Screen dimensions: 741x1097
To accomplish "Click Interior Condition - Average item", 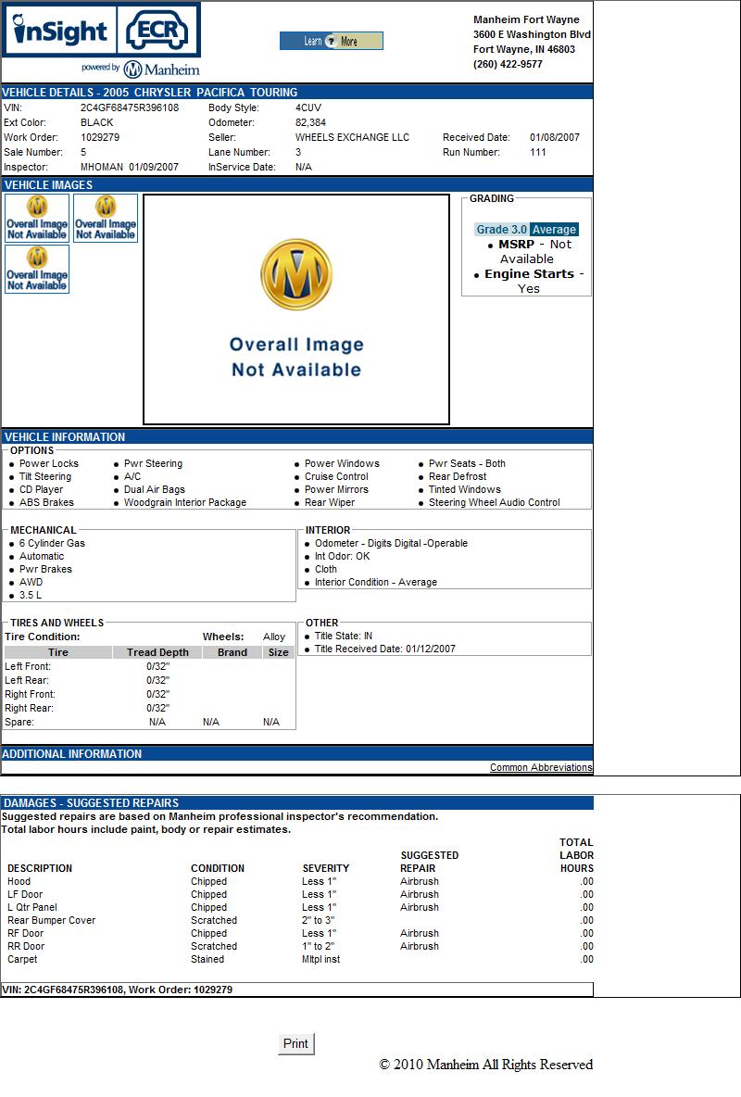I will [376, 582].
